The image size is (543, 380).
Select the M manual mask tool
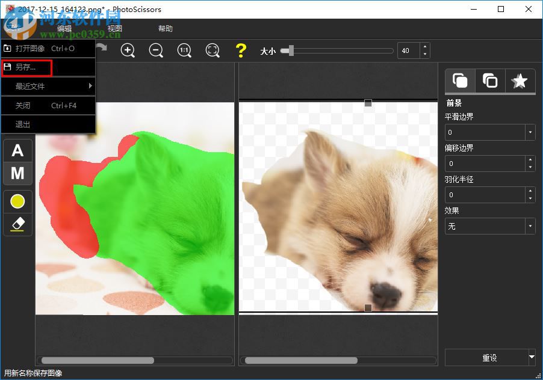[17, 173]
